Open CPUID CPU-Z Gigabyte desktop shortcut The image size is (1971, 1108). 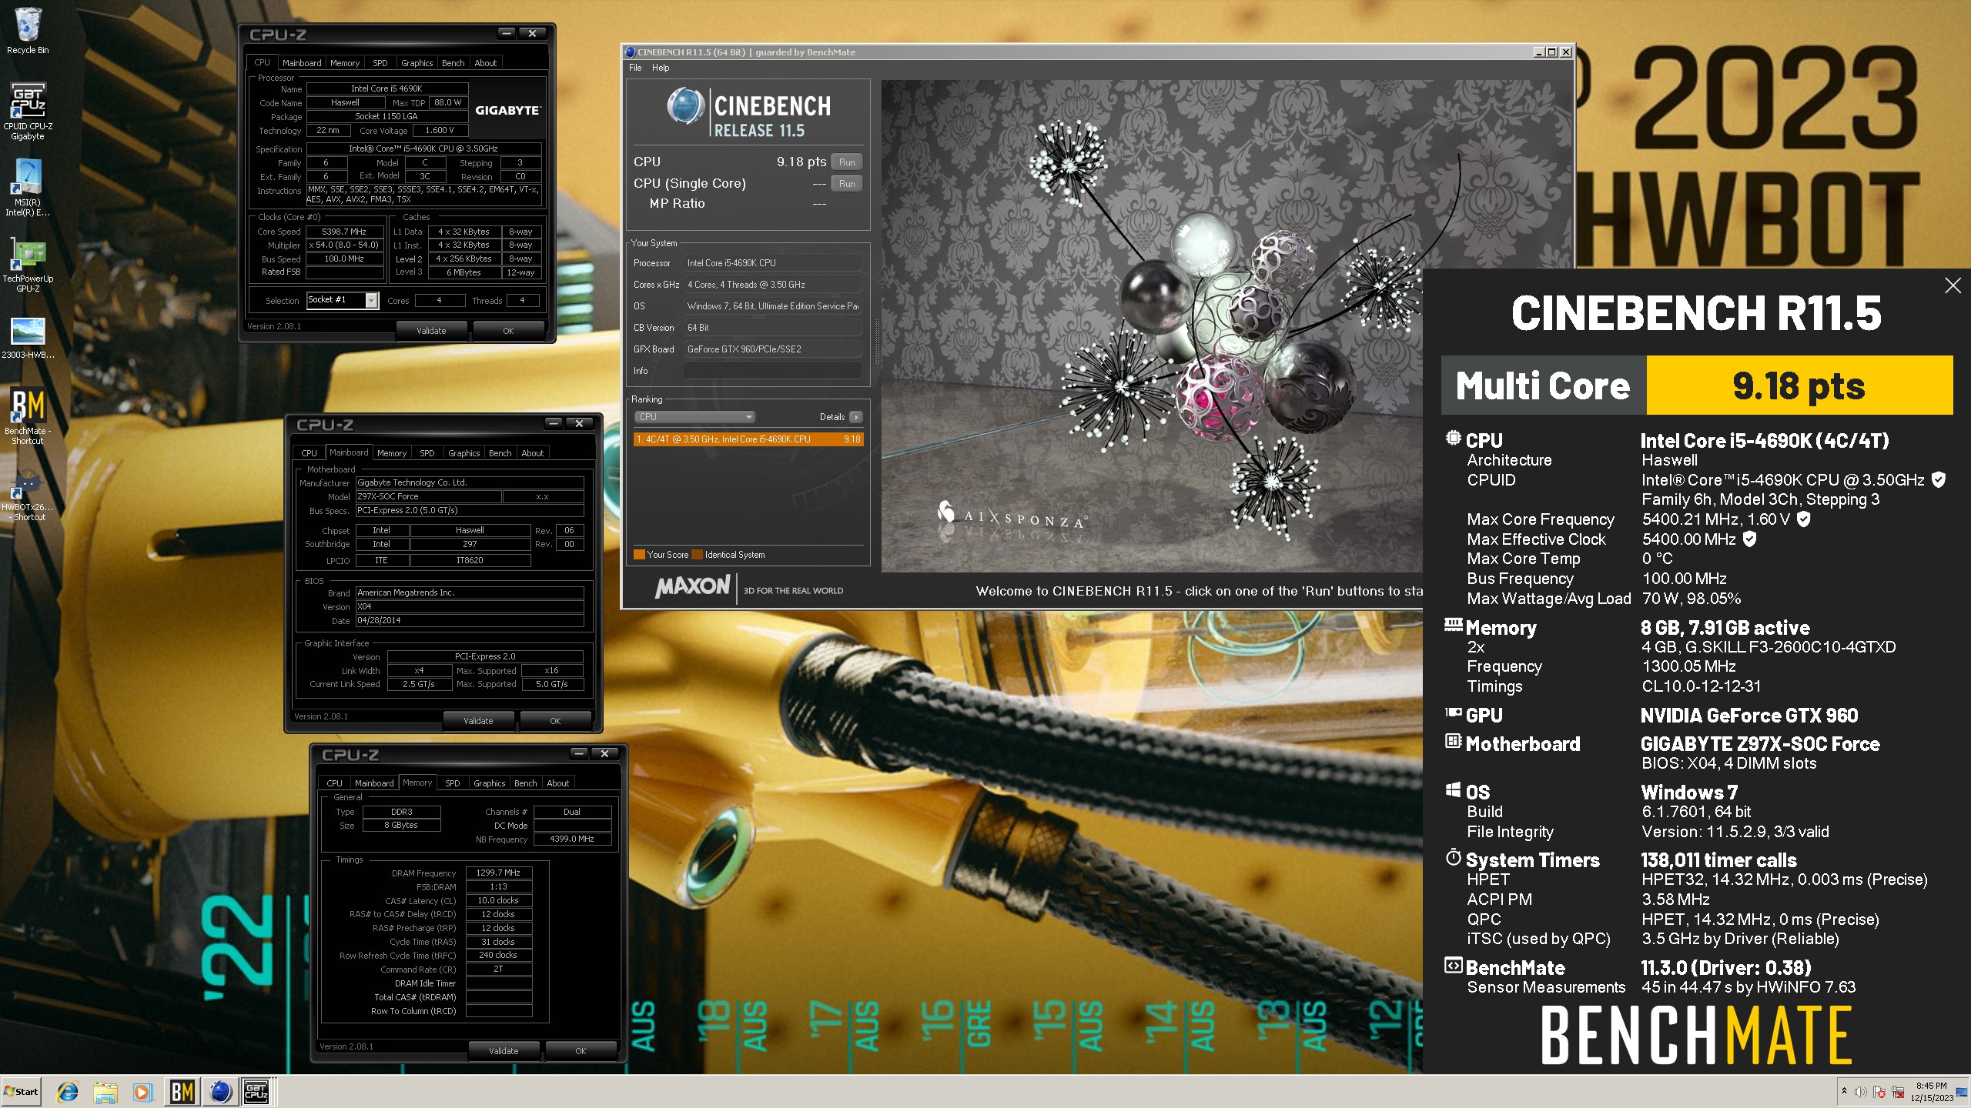coord(28,112)
